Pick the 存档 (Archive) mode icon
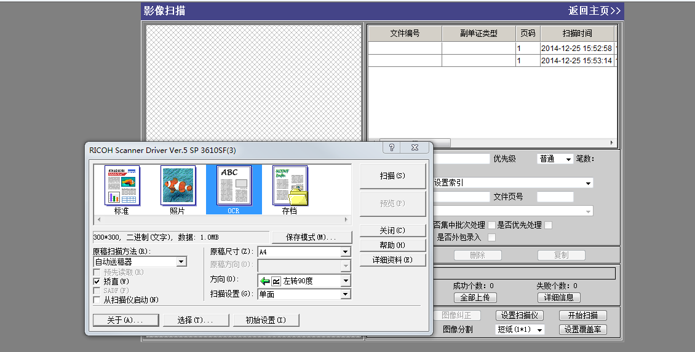This screenshot has height=352, width=695. tap(290, 186)
